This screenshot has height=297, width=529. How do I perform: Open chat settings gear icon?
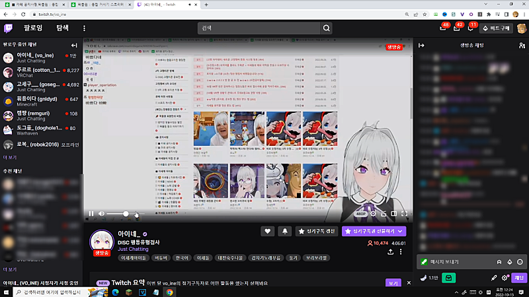click(505, 278)
